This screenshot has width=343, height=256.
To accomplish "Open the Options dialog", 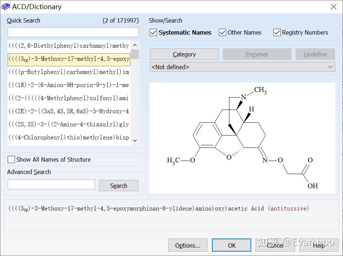I will [x=188, y=245].
